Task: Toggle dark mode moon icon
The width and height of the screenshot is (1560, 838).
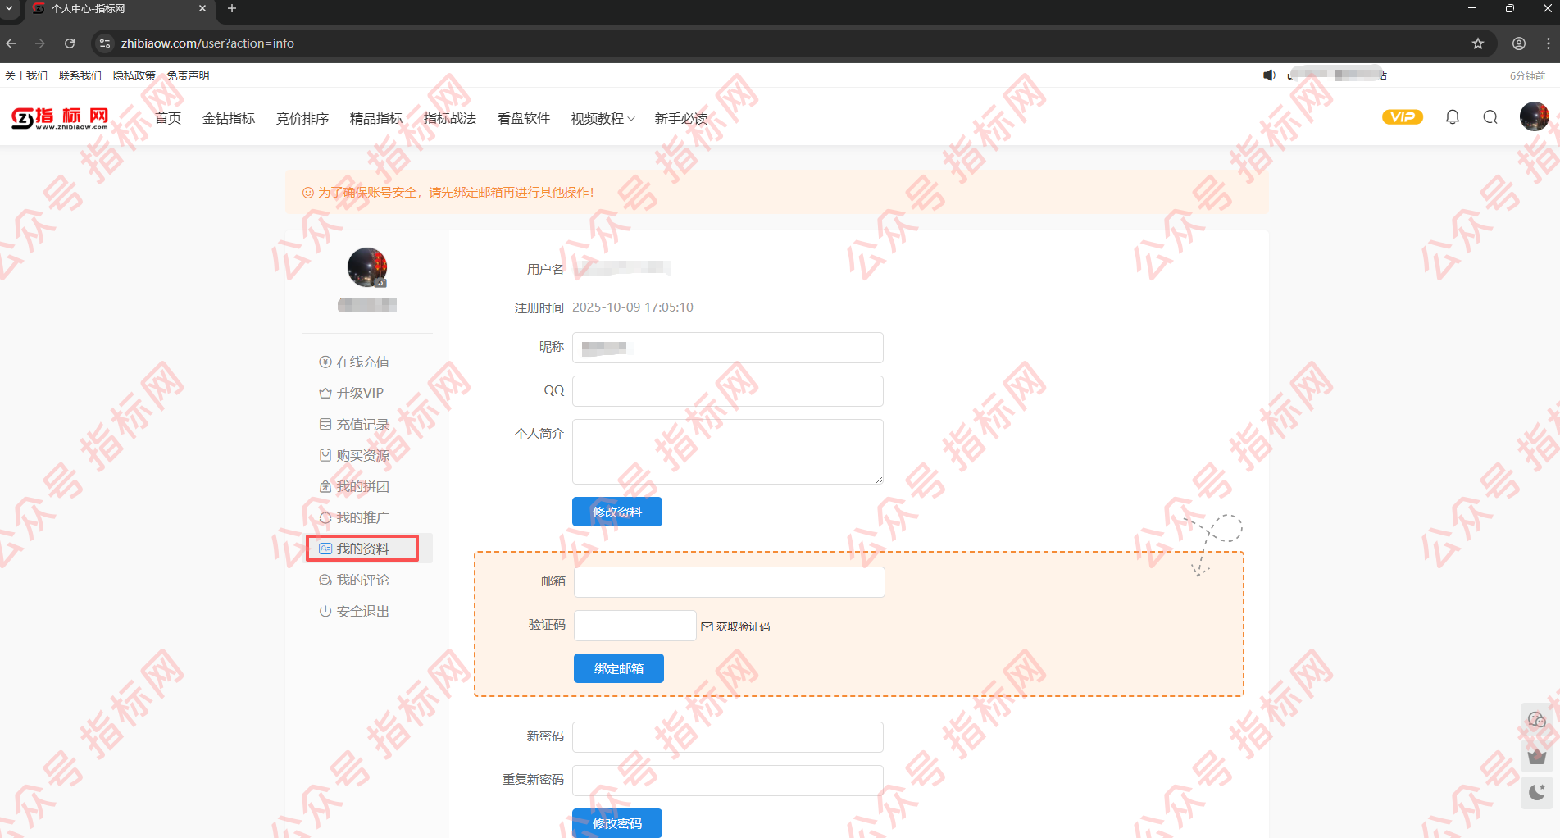Action: pyautogui.click(x=1536, y=792)
